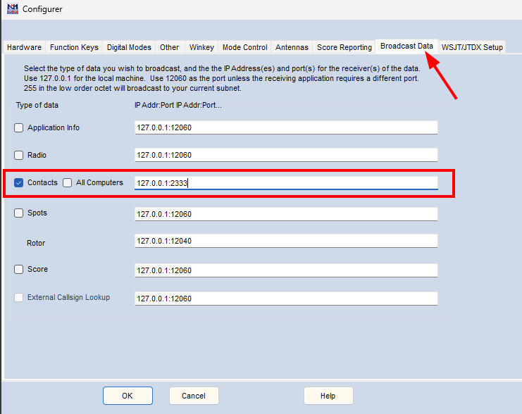Enable the Application Info checkbox
Image resolution: width=522 pixels, height=414 pixels.
coord(19,128)
